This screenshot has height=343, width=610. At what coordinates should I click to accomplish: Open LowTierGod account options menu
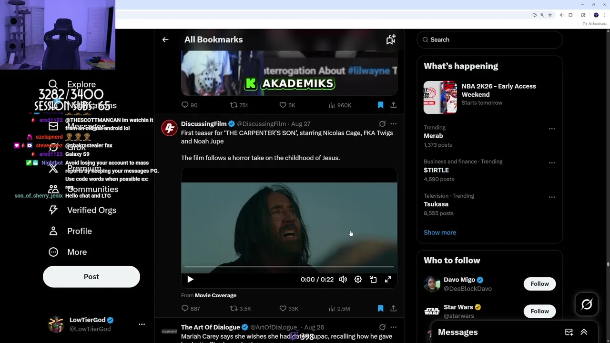click(142, 324)
